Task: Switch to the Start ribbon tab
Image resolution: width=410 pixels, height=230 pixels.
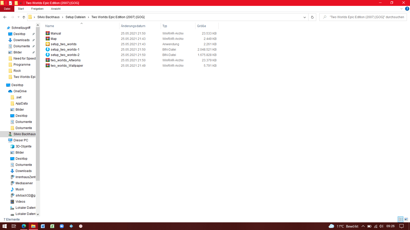Action: tap(21, 9)
